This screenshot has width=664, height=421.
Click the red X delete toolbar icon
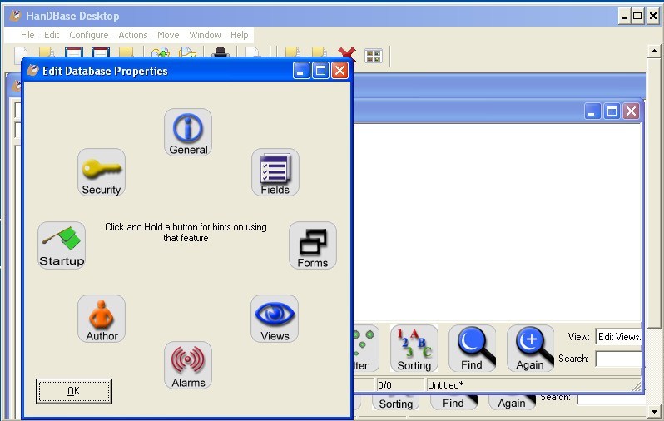click(347, 53)
